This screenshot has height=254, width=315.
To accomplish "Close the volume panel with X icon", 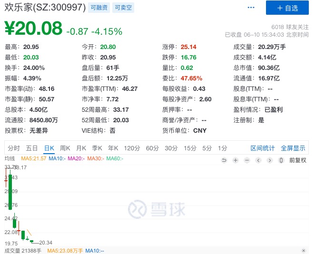I will click(x=304, y=251).
